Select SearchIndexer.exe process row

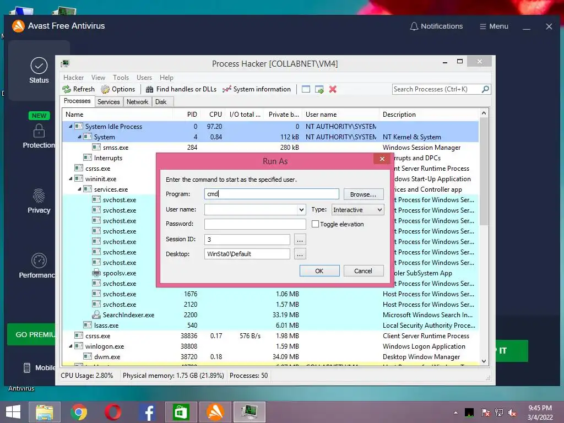pyautogui.click(x=270, y=314)
